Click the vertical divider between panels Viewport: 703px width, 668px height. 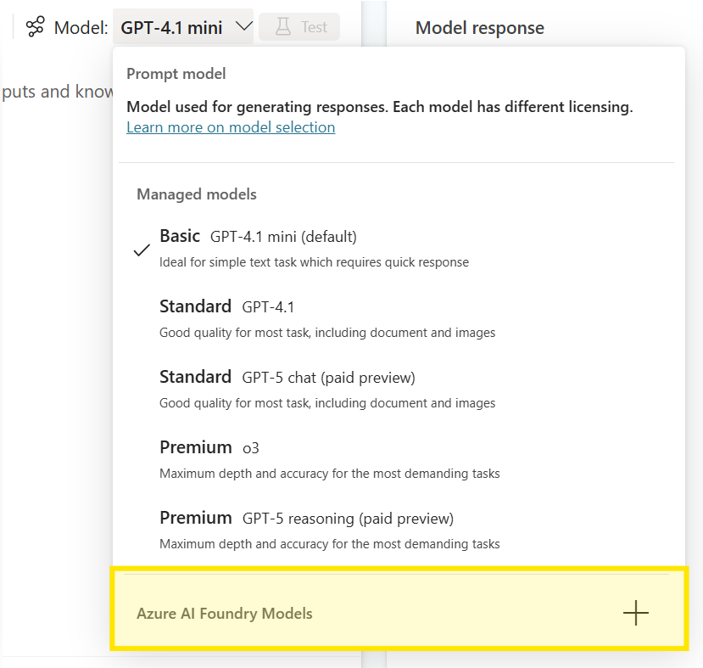click(374, 23)
